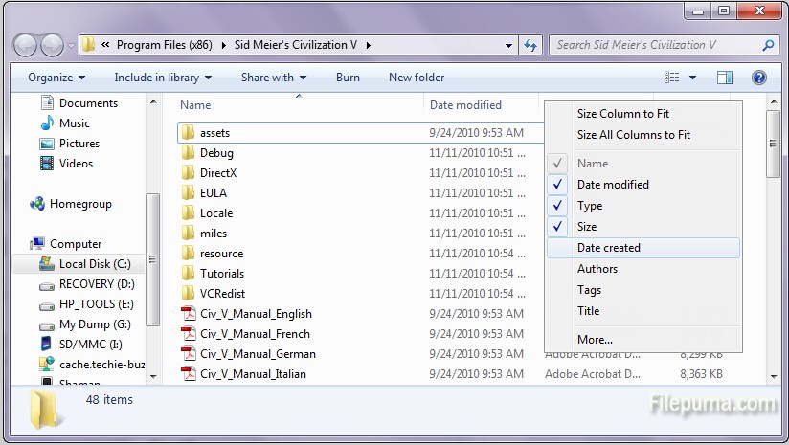Open the Organize dropdown menu
Viewport: 789px width, 445px height.
[56, 78]
